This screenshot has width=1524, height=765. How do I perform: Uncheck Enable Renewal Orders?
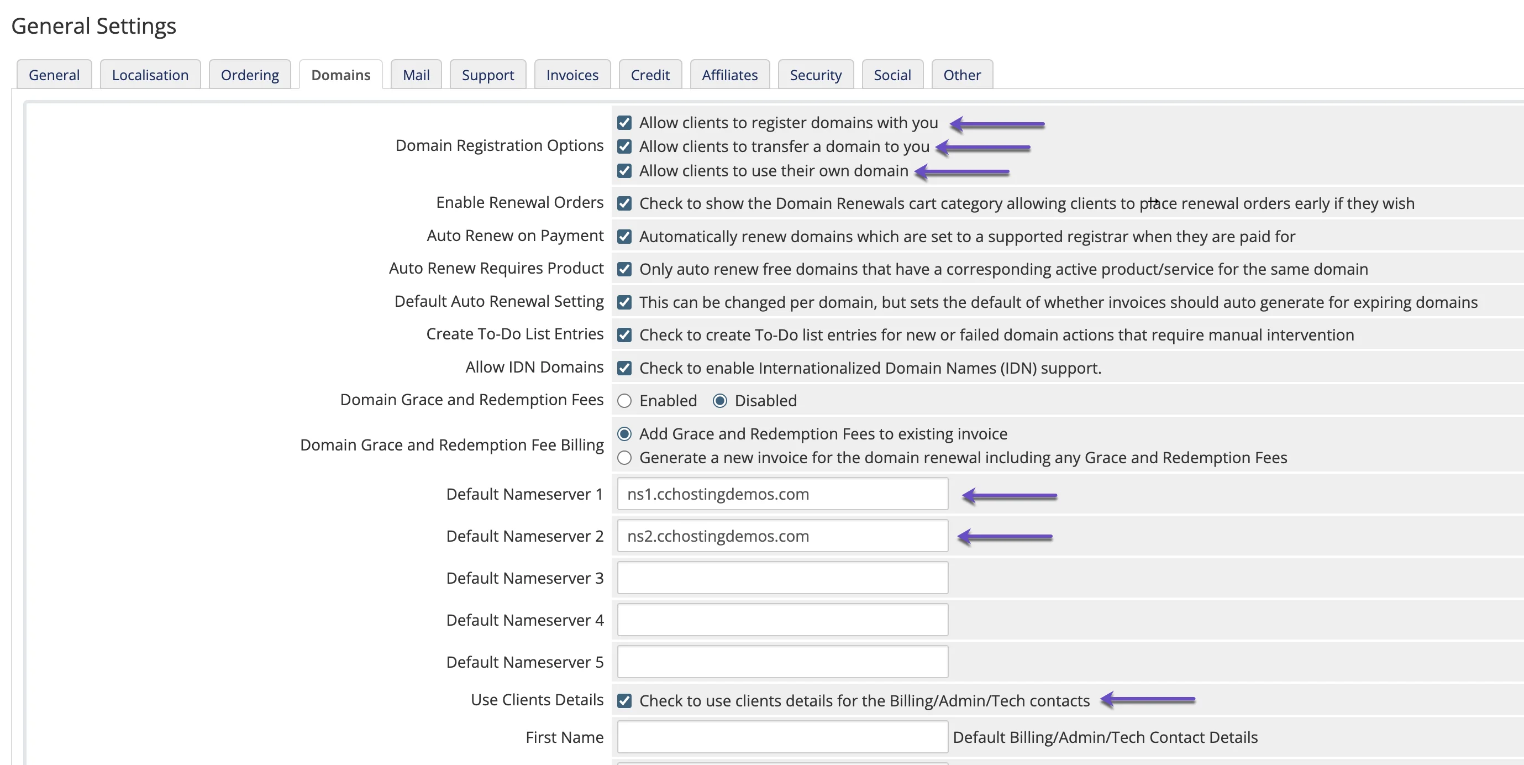tap(624, 203)
